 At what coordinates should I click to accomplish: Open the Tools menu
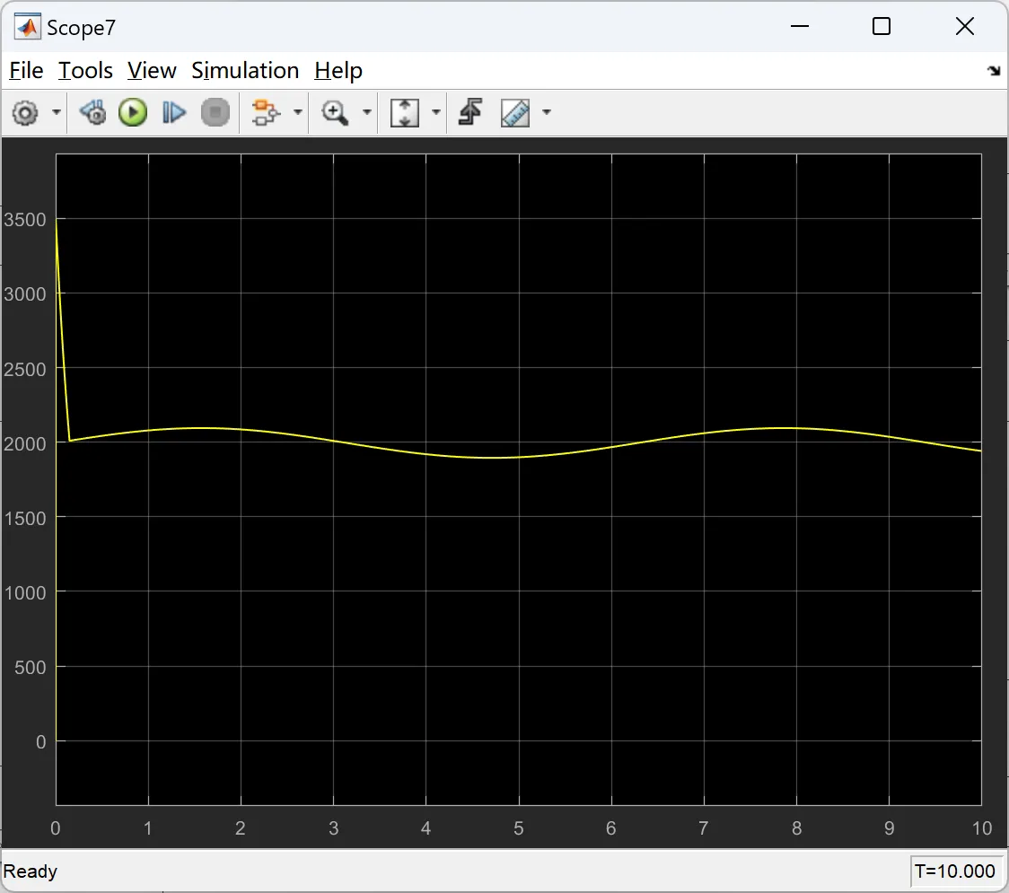85,70
